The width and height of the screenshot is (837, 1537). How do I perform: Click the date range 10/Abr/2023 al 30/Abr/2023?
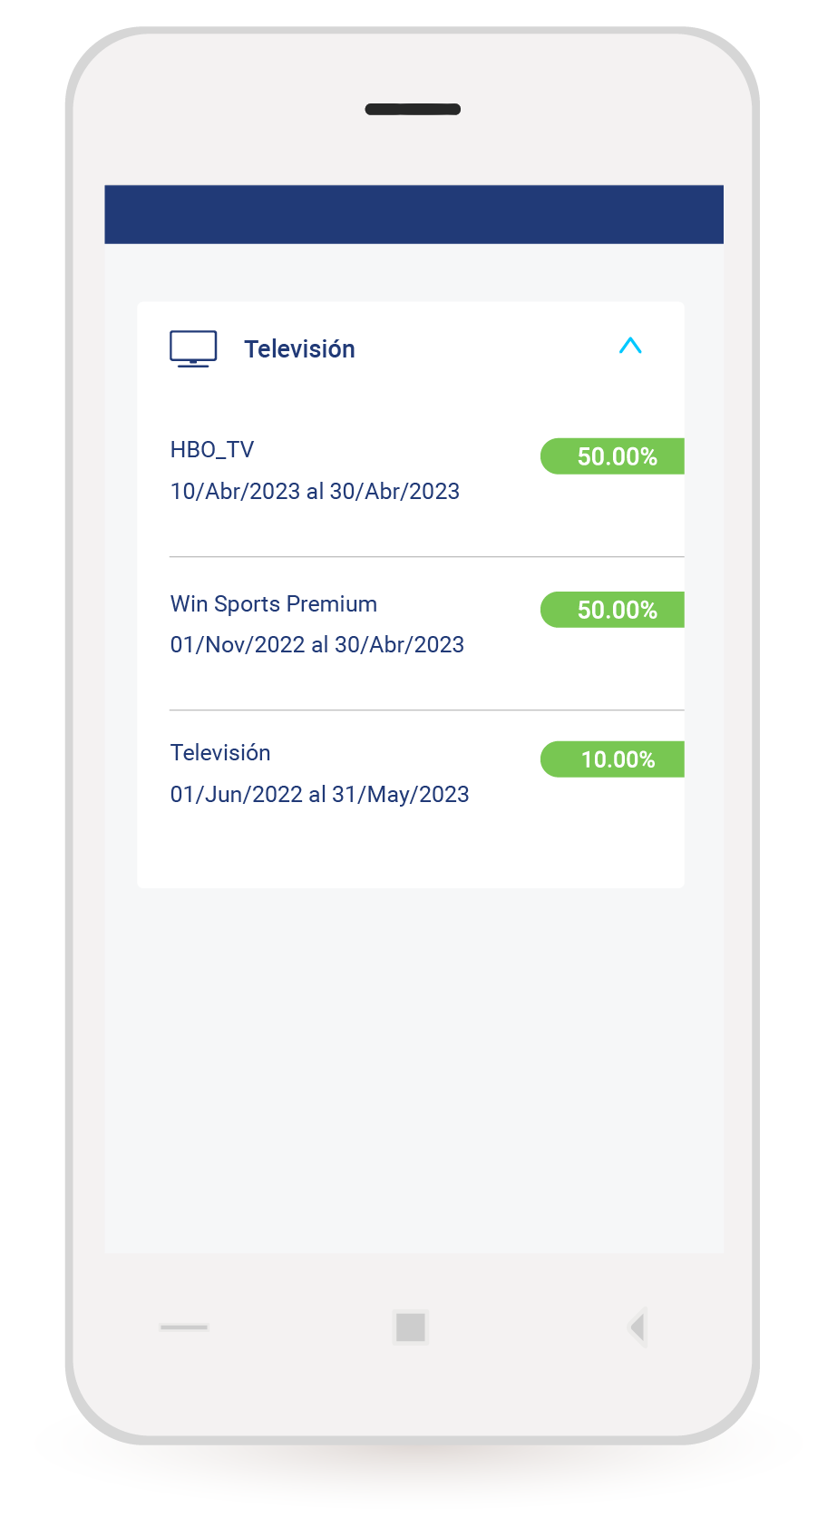[x=315, y=492]
